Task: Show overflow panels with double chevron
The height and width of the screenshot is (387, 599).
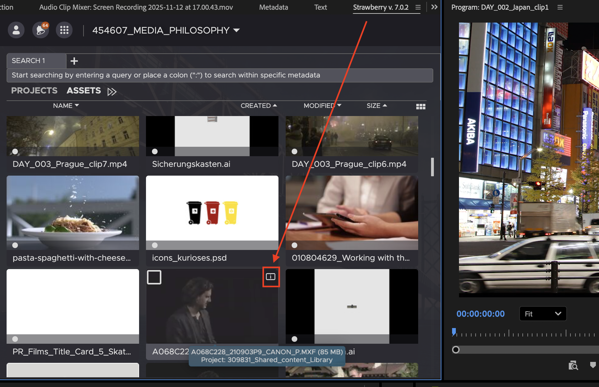Action: (434, 7)
